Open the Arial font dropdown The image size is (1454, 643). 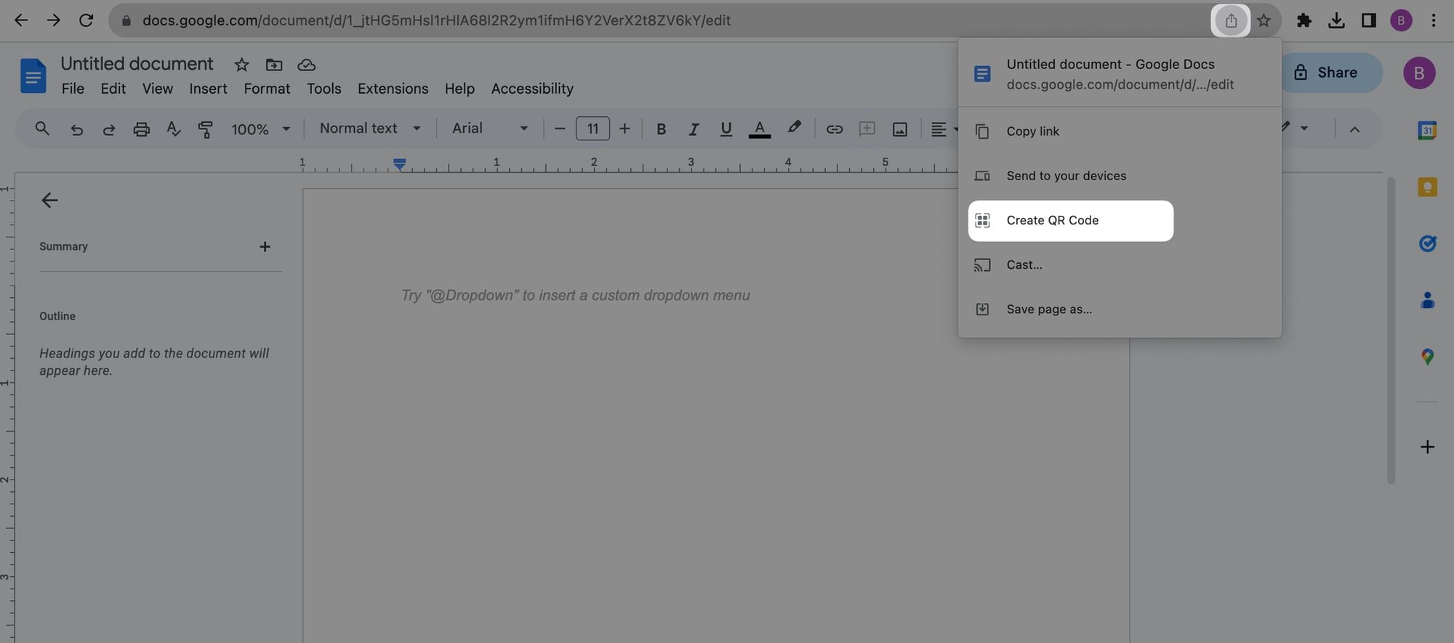[x=490, y=129]
